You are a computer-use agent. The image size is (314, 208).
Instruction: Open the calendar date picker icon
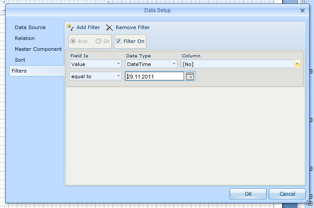(x=190, y=76)
